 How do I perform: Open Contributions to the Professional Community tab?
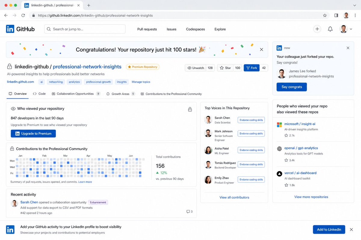coord(171,94)
